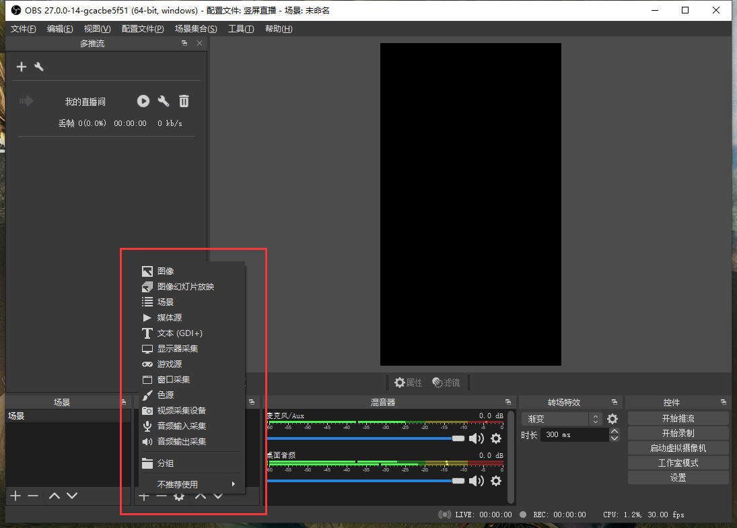This screenshot has width=737, height=528.
Task: Increase the 时长 duration with up arrow
Action: pos(614,431)
